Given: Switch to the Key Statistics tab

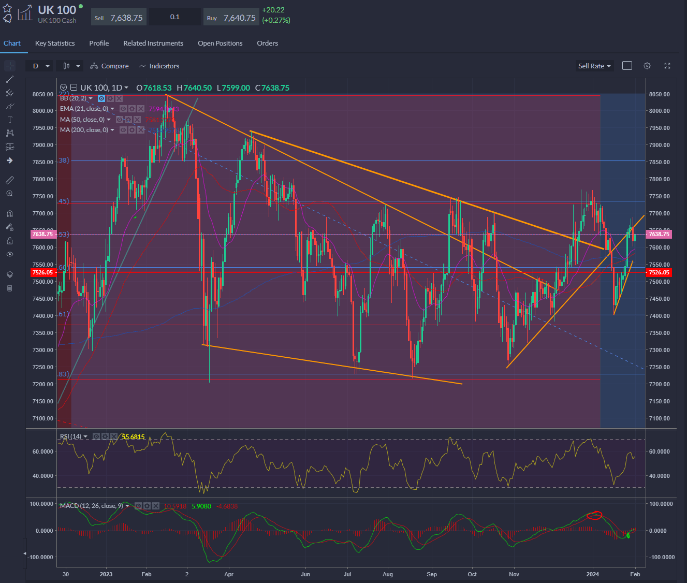Looking at the screenshot, I should (55, 43).
